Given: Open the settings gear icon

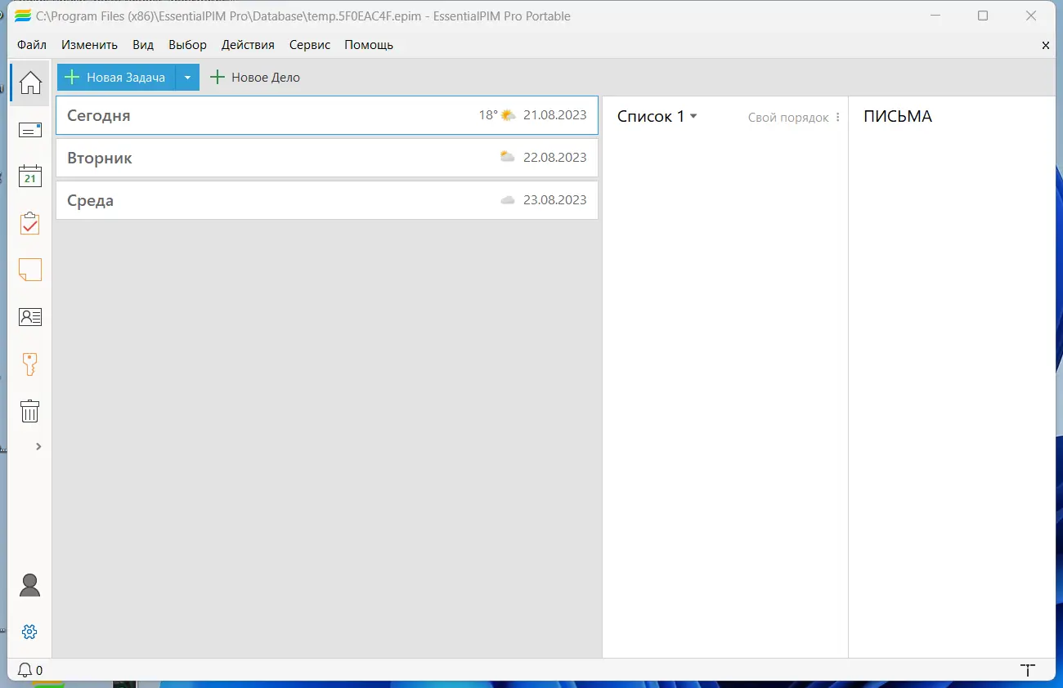Looking at the screenshot, I should coord(29,631).
